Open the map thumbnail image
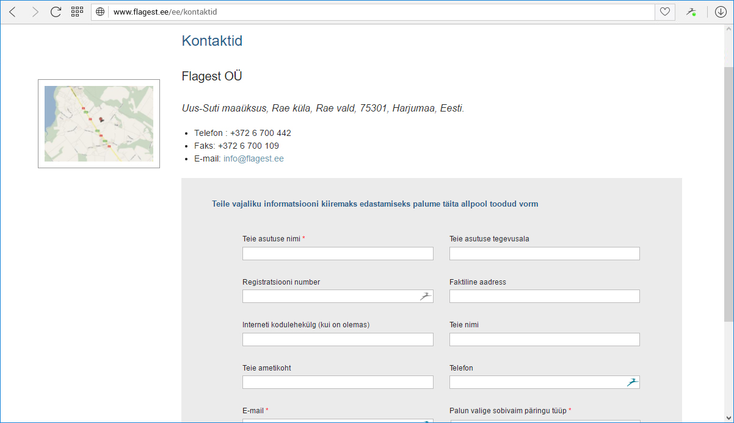734x423 pixels. tap(99, 124)
